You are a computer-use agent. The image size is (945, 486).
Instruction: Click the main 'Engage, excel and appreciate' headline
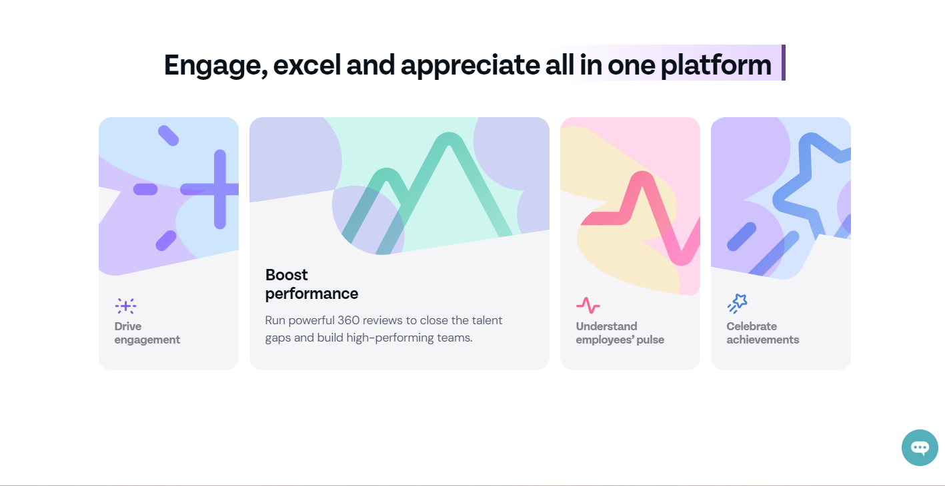coord(467,65)
